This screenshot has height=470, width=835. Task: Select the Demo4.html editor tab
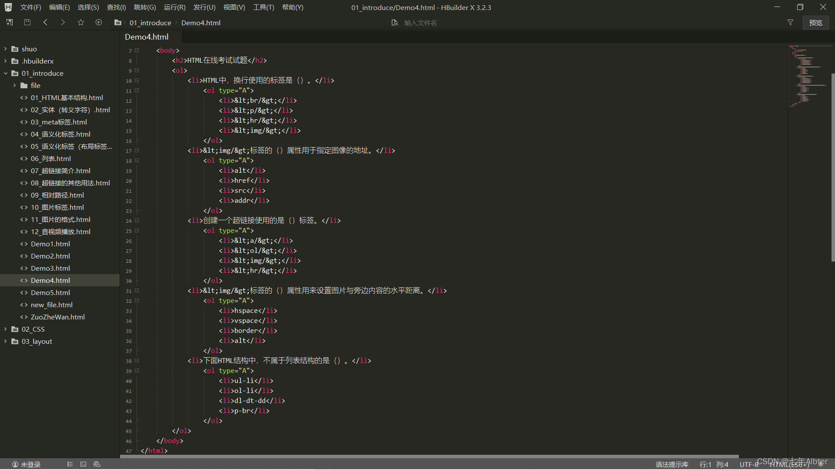[x=147, y=37]
